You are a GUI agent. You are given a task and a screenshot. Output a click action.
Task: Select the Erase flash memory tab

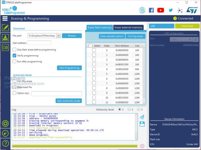[99, 28]
